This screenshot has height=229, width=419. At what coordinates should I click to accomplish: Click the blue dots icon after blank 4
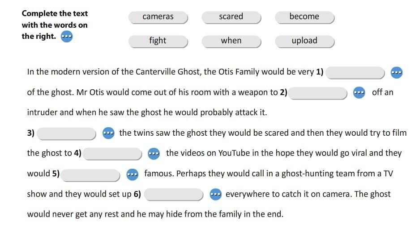[154, 153]
